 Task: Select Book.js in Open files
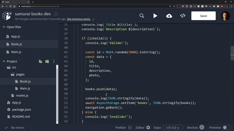29,44
